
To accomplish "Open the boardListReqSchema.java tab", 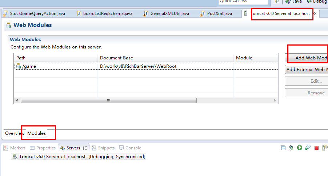I will 105,13.
